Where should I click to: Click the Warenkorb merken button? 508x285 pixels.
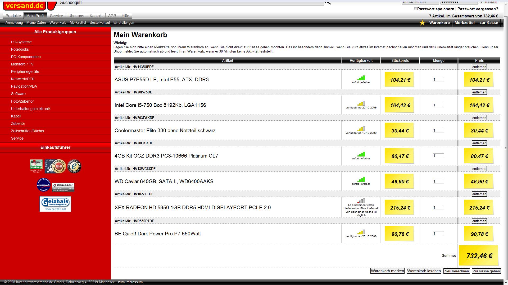tap(387, 271)
